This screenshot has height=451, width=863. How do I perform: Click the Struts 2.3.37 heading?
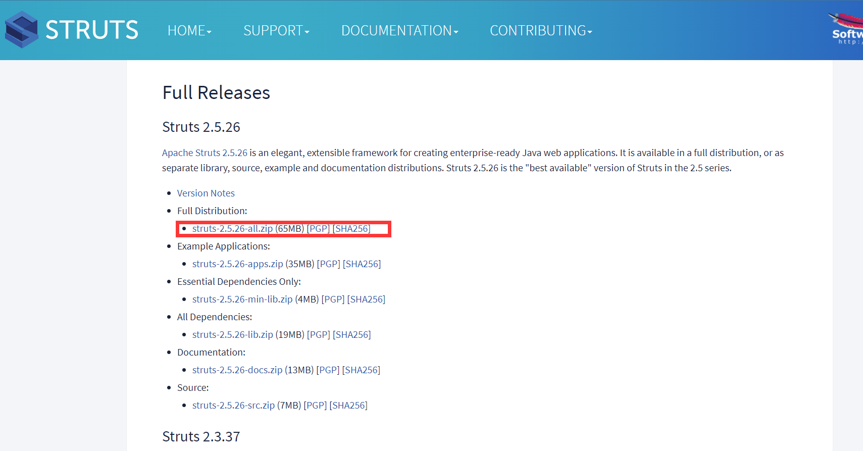coord(201,436)
